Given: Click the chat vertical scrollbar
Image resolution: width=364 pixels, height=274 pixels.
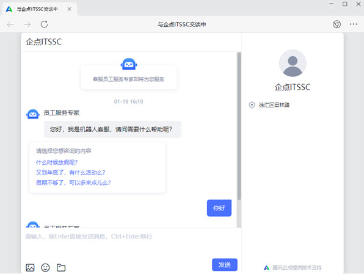Looking at the screenshot, I should pos(239,126).
